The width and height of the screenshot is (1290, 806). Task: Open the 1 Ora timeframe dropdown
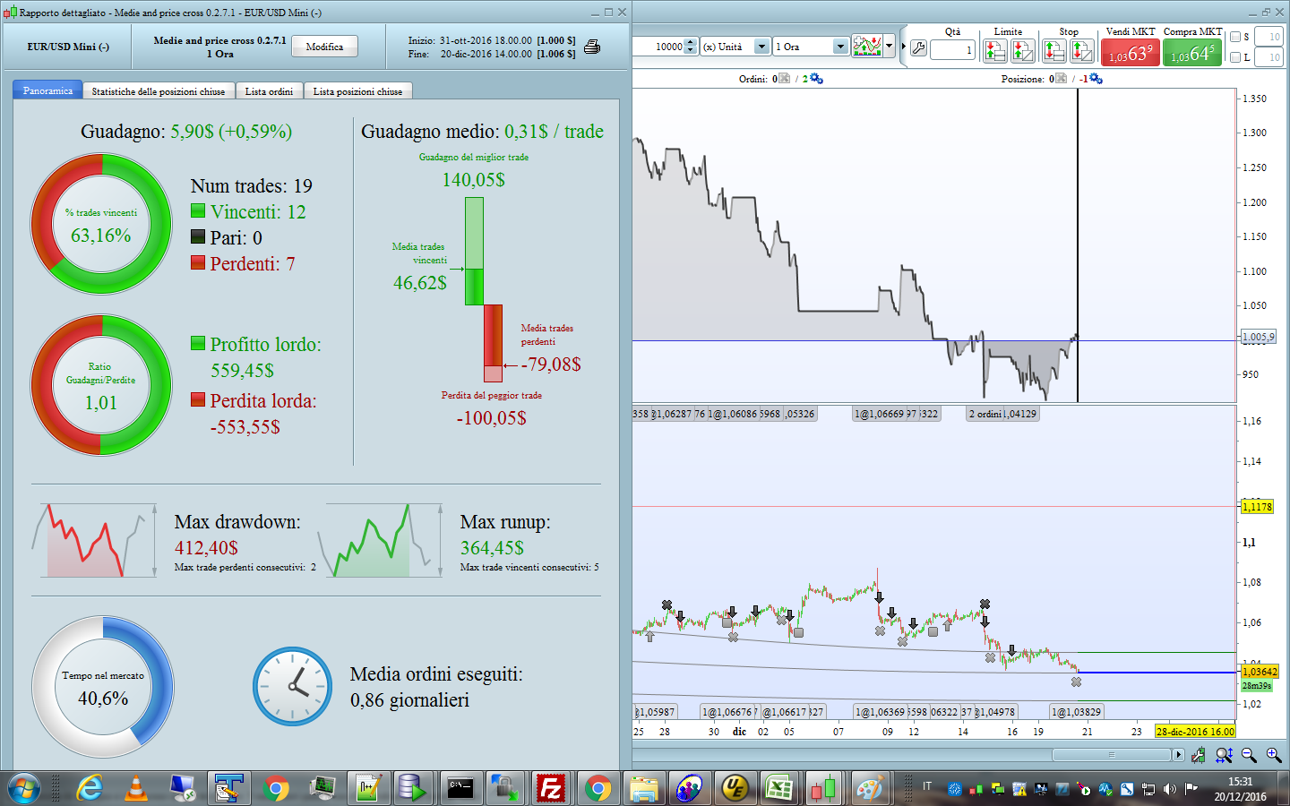[839, 47]
